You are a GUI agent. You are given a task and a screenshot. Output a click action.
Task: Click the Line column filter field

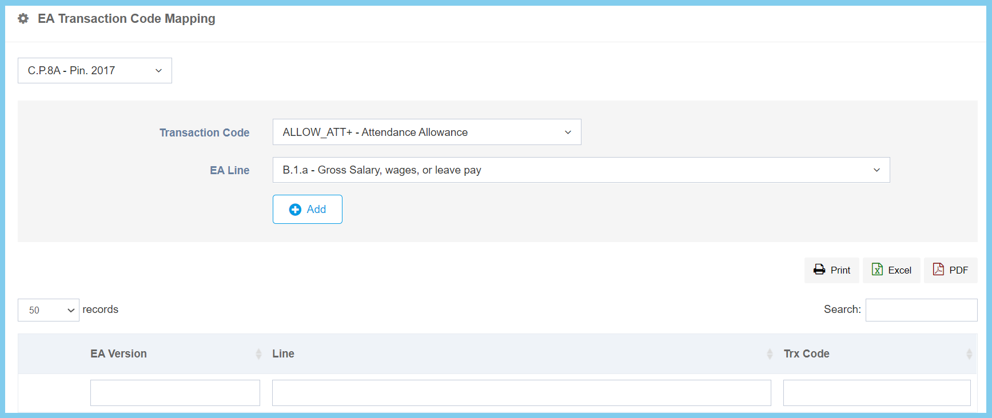(521, 393)
